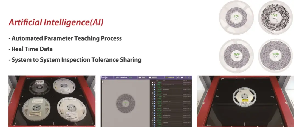
Task: Toggle the checkbox for the 3004 count row
Action: tap(154, 82)
